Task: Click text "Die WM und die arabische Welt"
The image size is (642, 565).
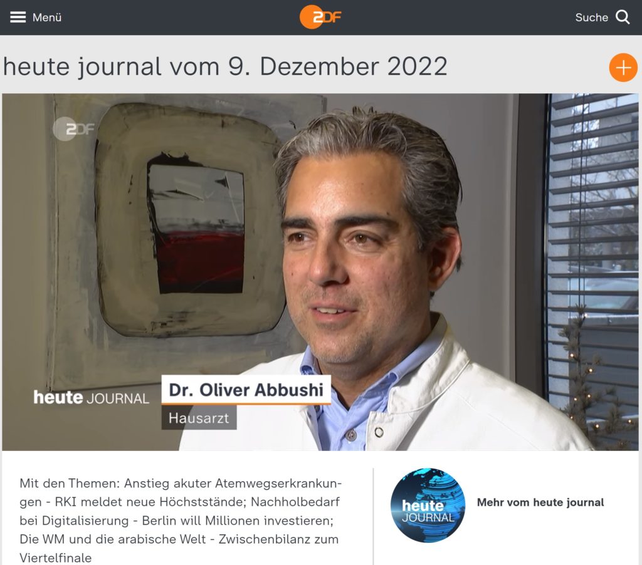Action: (x=113, y=539)
